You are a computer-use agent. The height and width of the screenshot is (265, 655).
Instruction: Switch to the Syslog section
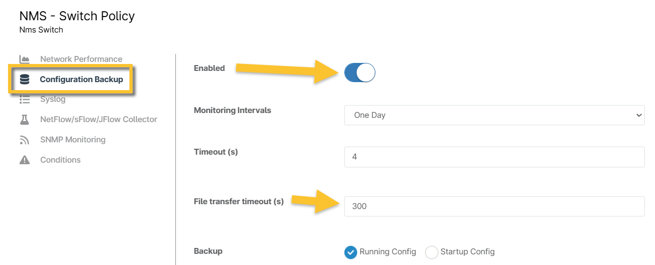coord(53,100)
